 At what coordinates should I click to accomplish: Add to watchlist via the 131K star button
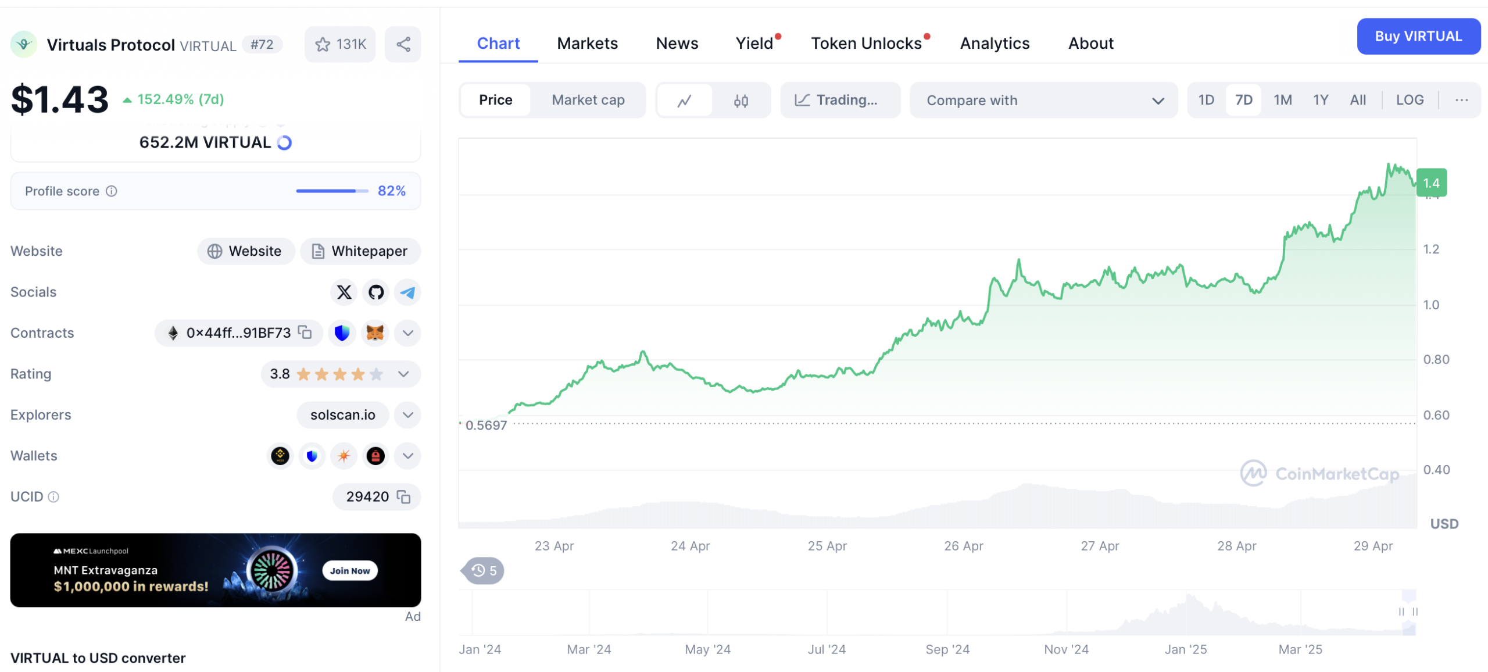[x=340, y=44]
